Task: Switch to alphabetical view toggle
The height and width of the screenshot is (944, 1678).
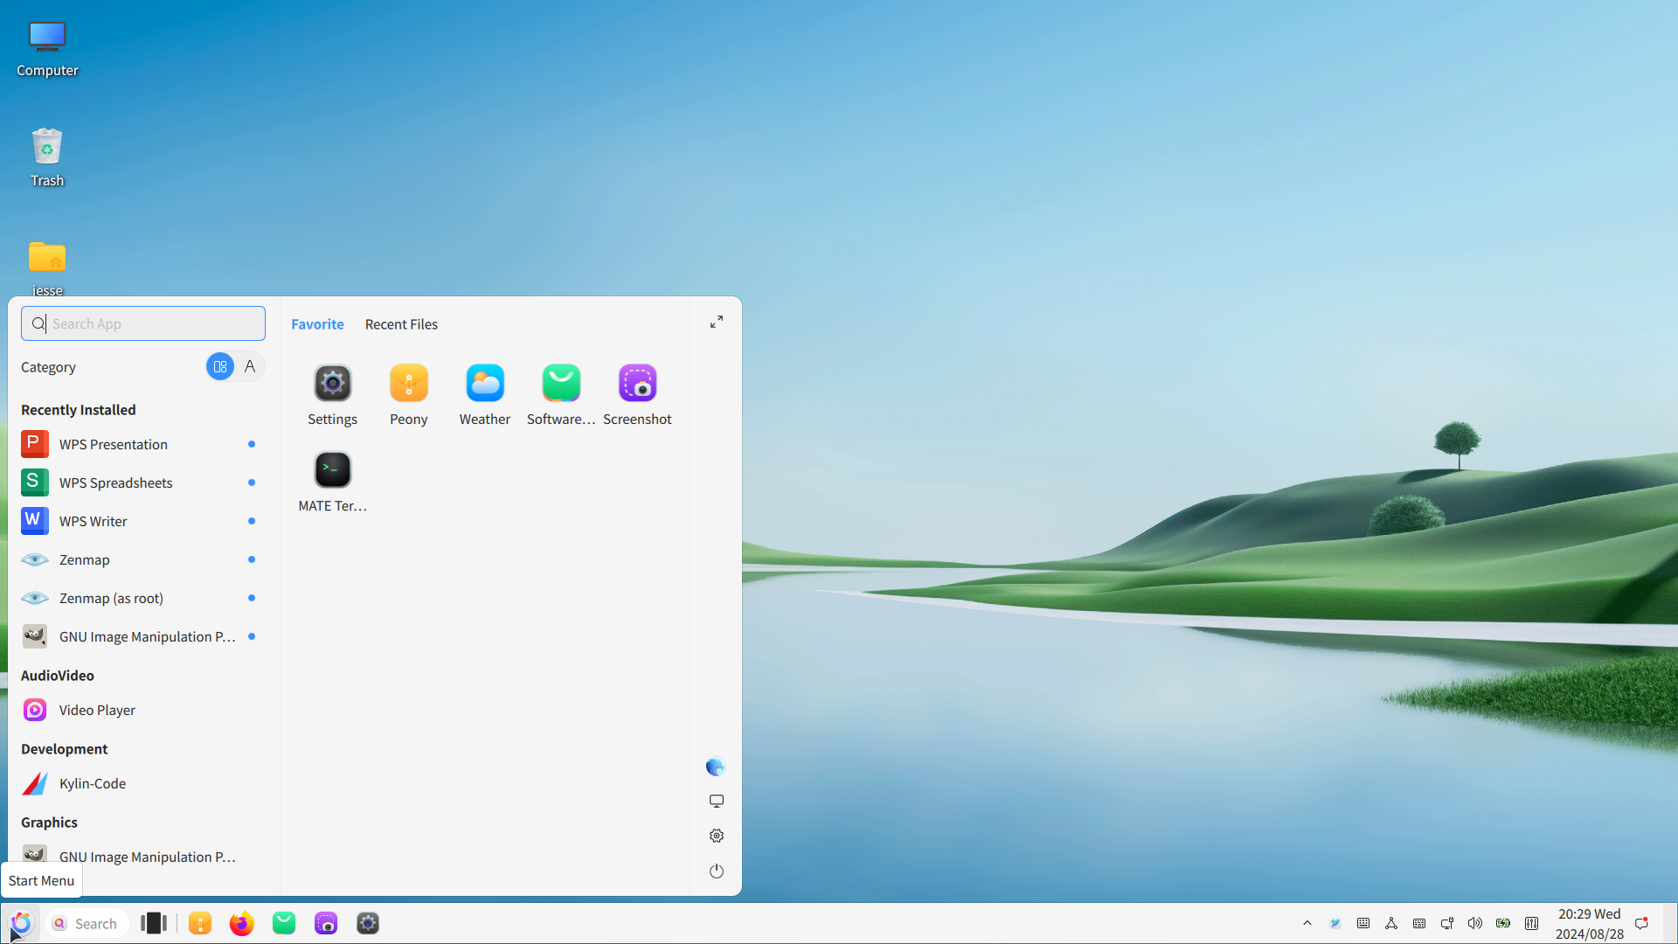Action: (250, 366)
